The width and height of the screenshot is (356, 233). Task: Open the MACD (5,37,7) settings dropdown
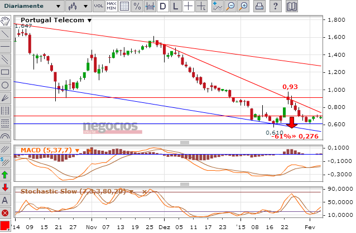click(77, 151)
